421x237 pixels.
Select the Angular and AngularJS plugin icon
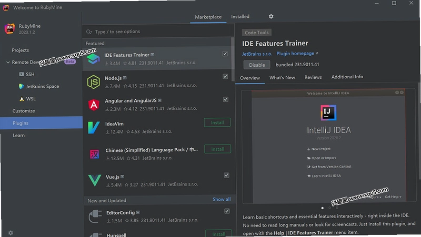[94, 105]
